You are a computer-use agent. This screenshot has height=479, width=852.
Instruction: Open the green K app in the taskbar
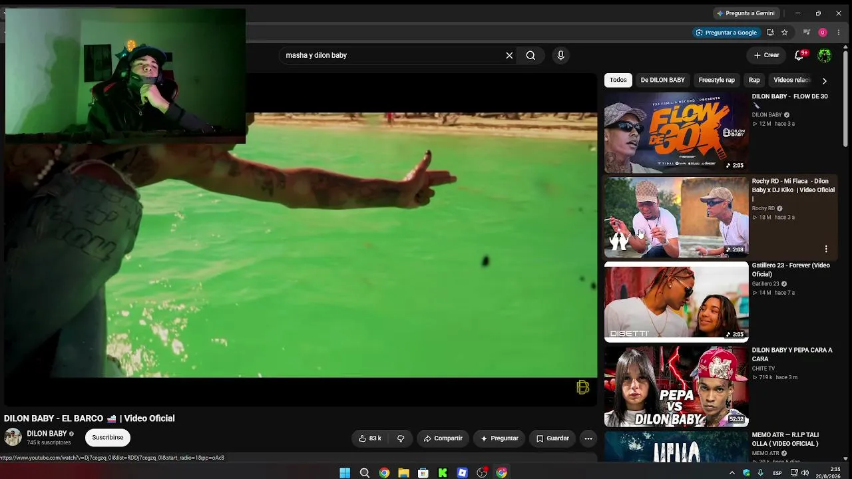pyautogui.click(x=443, y=472)
